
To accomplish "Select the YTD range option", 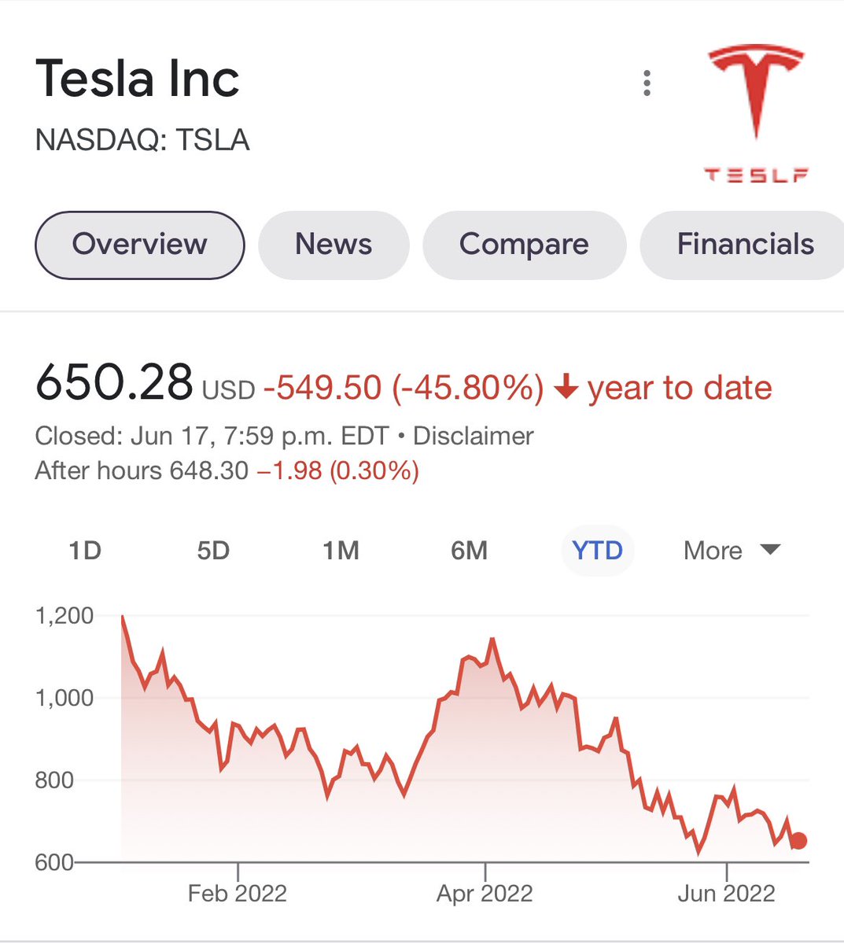I will pyautogui.click(x=597, y=551).
